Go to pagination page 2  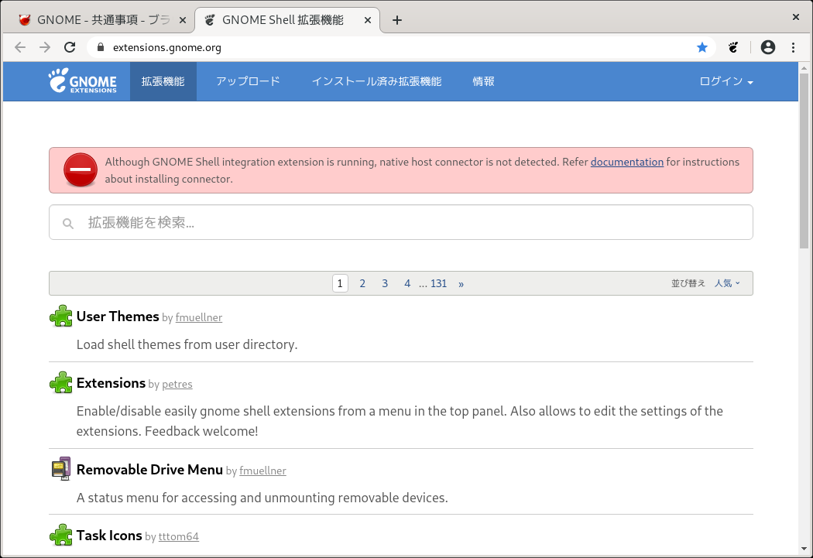[362, 283]
